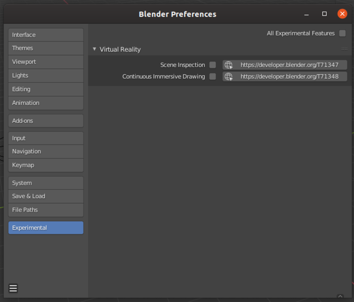354x302 pixels.
Task: Open the Themes preferences section
Action: (x=46, y=48)
